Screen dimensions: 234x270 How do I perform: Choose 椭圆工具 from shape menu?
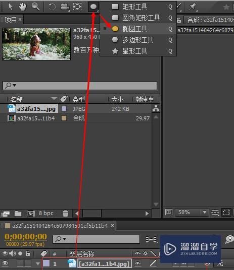pyautogui.click(x=138, y=29)
